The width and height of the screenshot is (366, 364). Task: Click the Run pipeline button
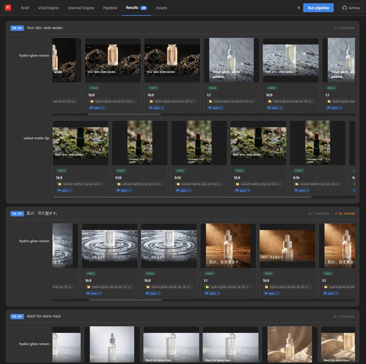(x=318, y=8)
